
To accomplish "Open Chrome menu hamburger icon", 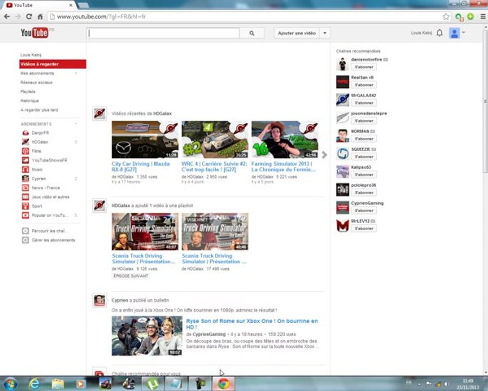I will [x=483, y=16].
